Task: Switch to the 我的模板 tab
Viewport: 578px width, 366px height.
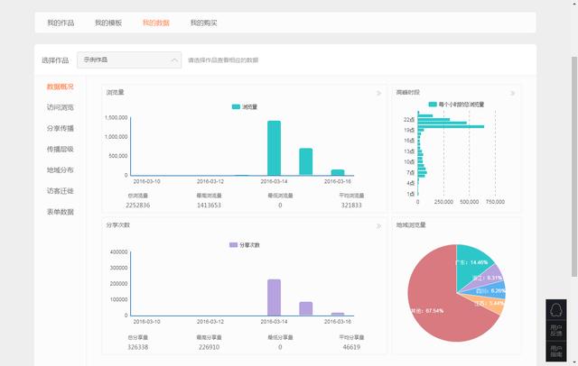Action: point(108,23)
